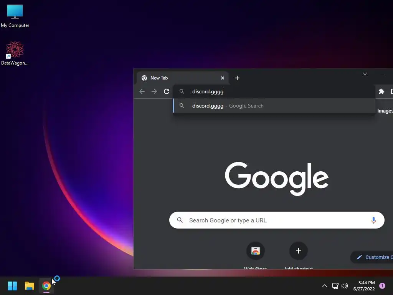Open the Web Store shortcut
Image resolution: width=393 pixels, height=295 pixels.
(255, 255)
